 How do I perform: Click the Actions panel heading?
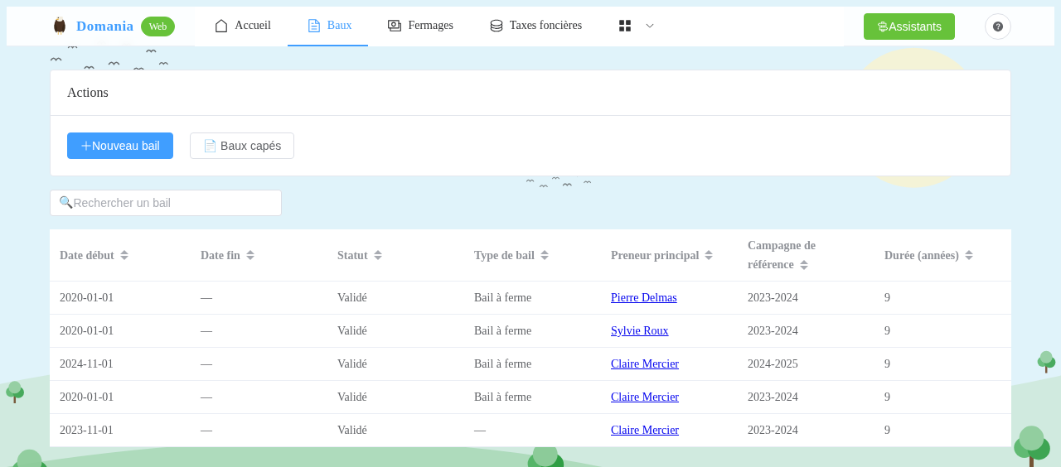tap(88, 93)
